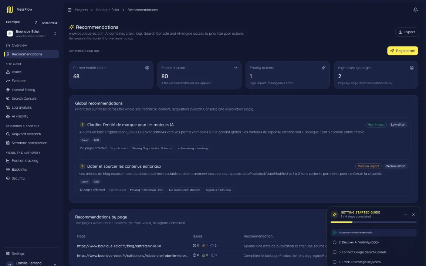This screenshot has height=266, width=426.
Task: Open Issues in the sidebar
Action: point(32,72)
